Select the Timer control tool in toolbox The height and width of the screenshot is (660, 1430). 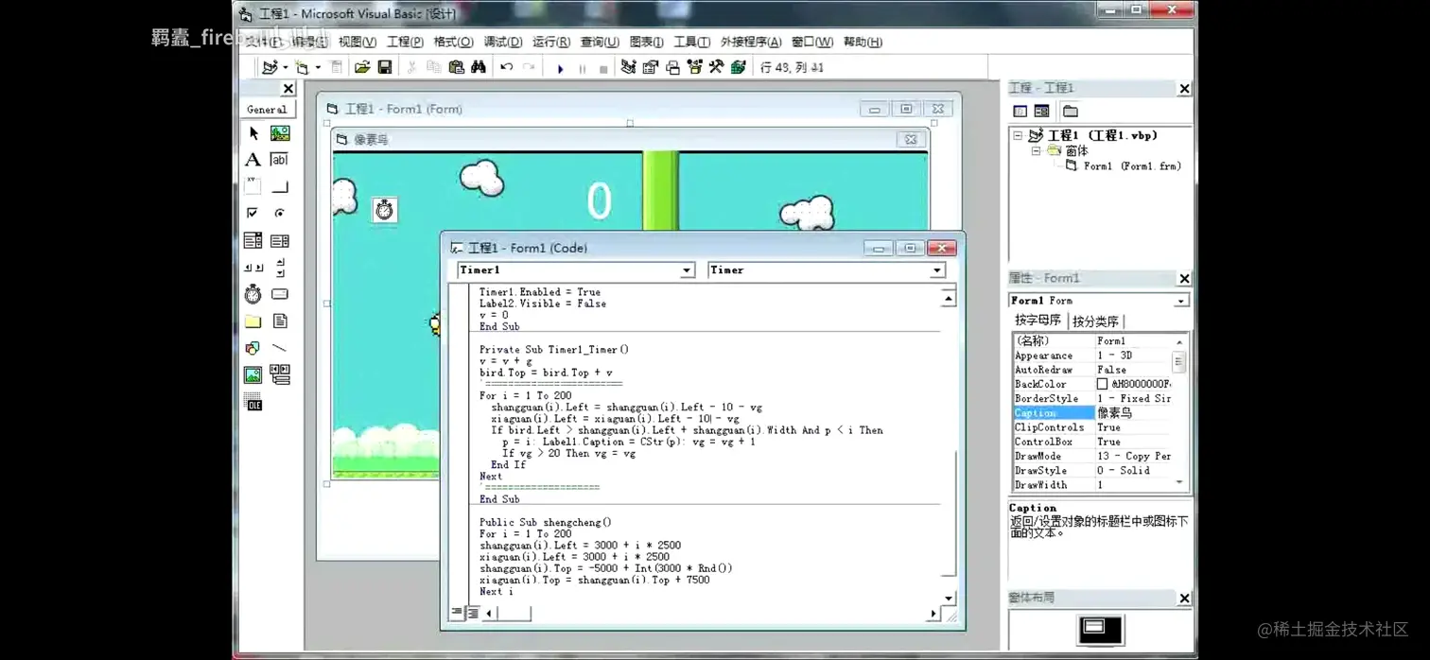coord(253,294)
